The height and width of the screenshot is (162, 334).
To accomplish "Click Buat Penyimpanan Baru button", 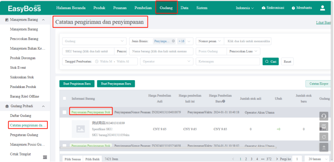I will coord(116,84).
